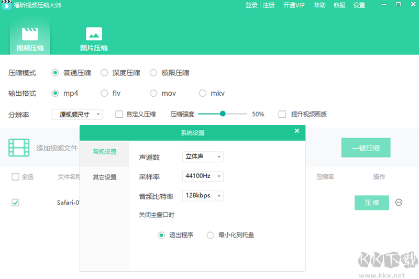Click the video compression clapperboard icon
Viewport: 419px width, 279px height.
30,34
